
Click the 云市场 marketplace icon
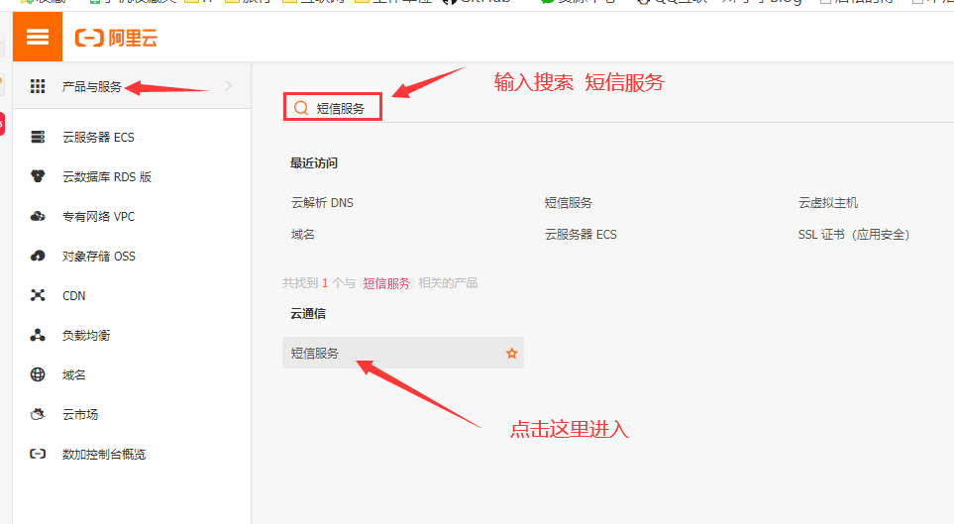click(x=38, y=414)
